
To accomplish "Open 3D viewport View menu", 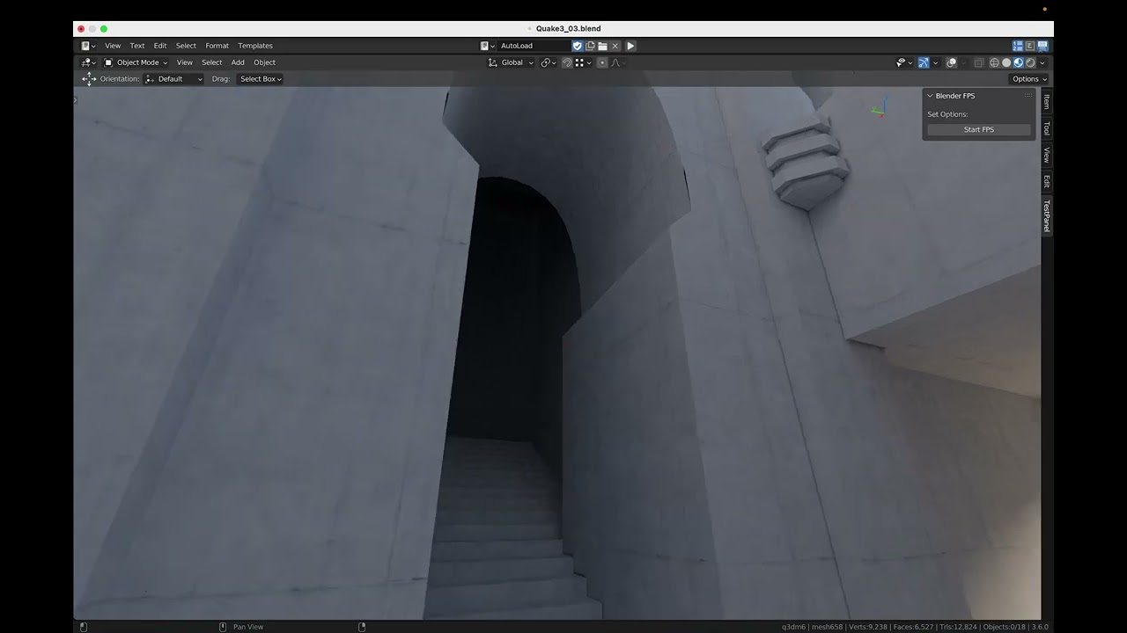I will coord(184,62).
